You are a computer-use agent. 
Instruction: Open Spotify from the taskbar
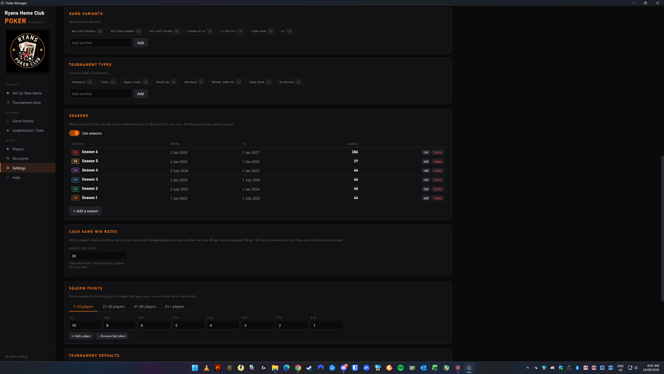pos(401,368)
